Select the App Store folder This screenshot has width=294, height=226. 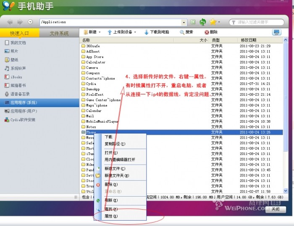(x=93, y=57)
